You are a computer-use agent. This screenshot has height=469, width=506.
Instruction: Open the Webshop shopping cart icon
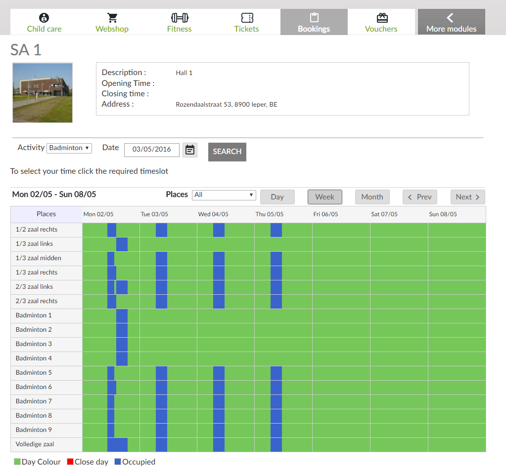click(112, 18)
